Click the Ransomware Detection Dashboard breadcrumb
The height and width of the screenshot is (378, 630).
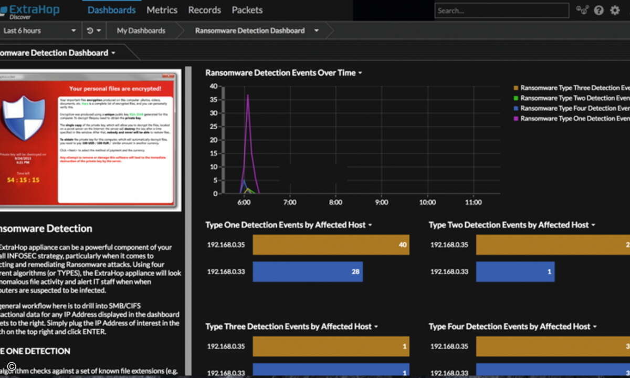pyautogui.click(x=250, y=30)
